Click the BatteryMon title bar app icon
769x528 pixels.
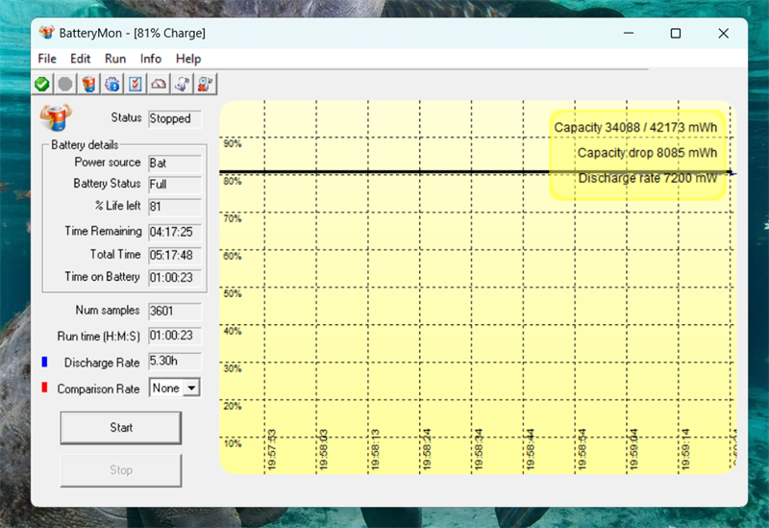[x=46, y=33]
